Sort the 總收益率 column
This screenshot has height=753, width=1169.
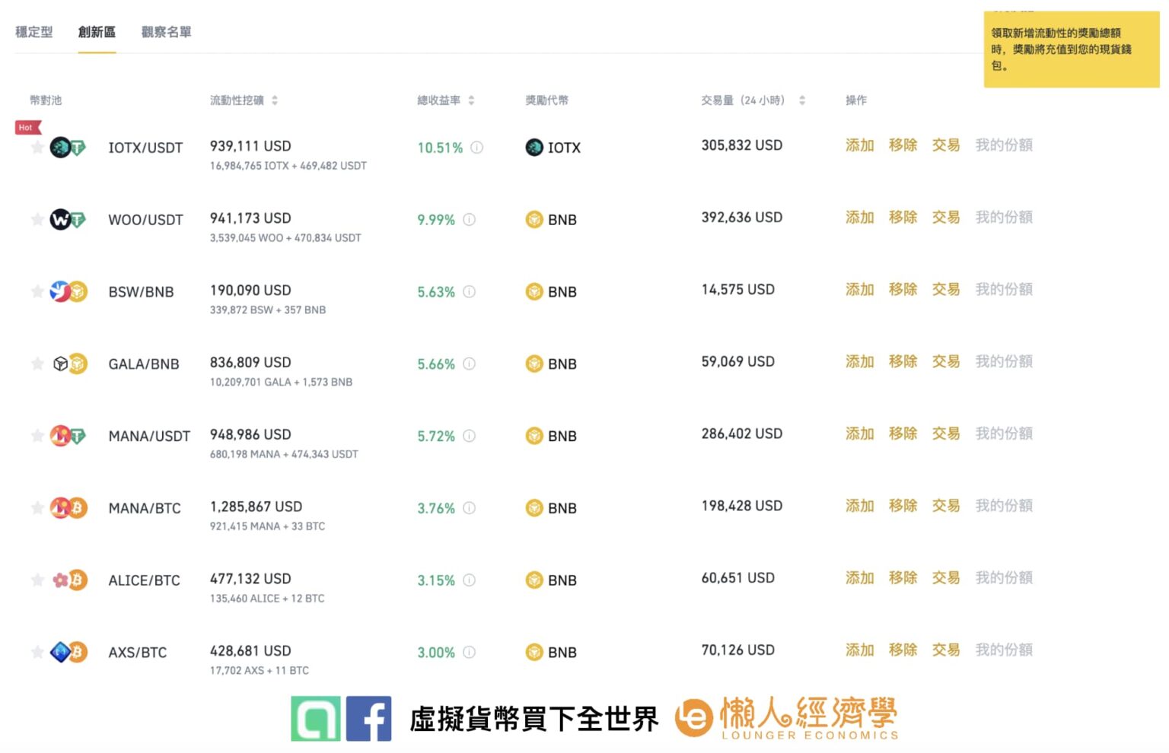(x=472, y=100)
